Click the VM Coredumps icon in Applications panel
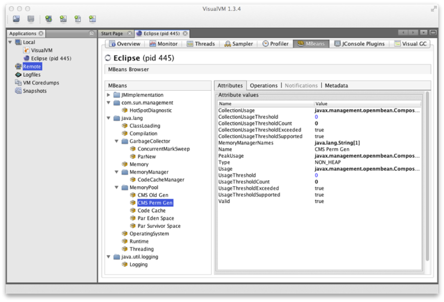This screenshot has width=444, height=302. (18, 83)
